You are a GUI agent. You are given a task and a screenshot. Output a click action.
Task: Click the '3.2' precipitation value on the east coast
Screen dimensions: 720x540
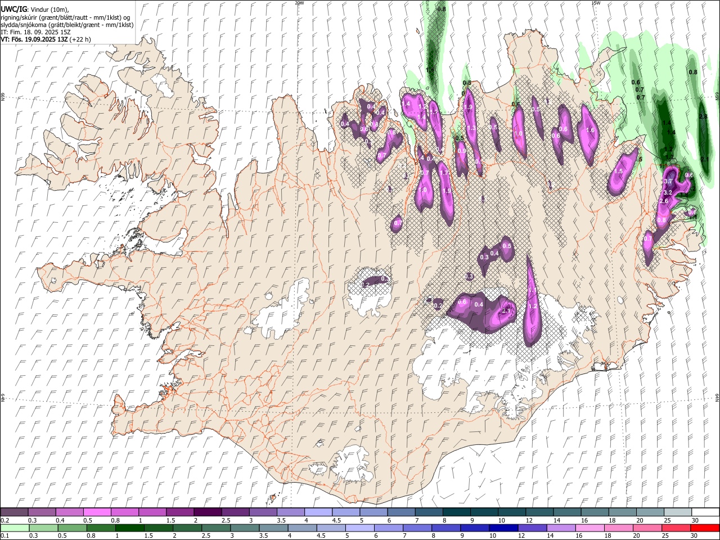668,192
